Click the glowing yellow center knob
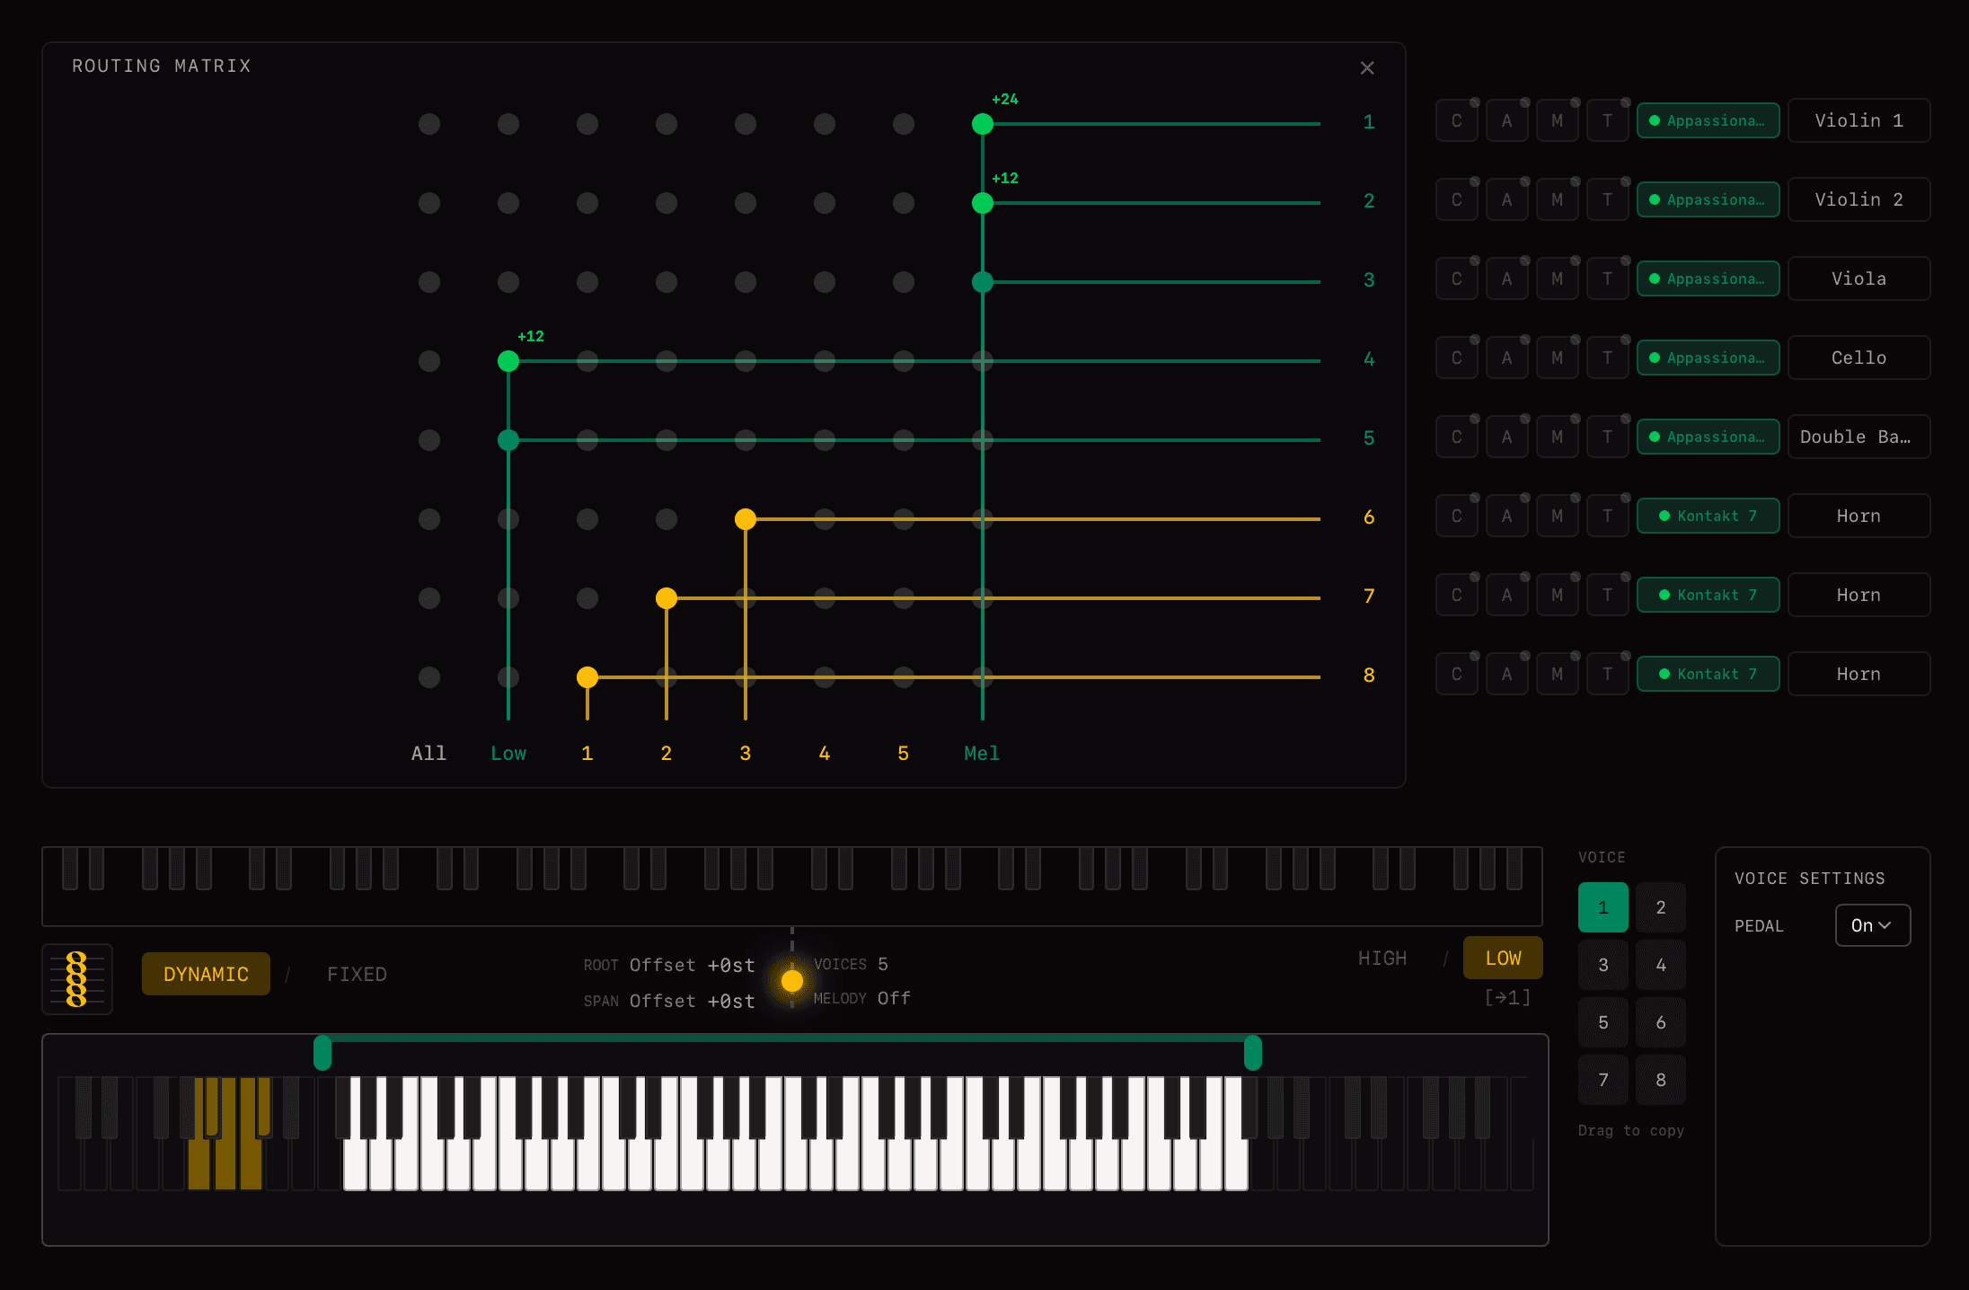 pos(791,980)
